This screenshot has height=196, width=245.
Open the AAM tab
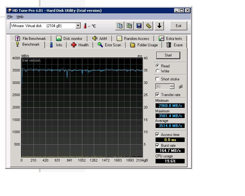pos(100,38)
